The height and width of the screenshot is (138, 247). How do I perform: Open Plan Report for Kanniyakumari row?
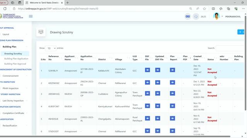click(173, 106)
